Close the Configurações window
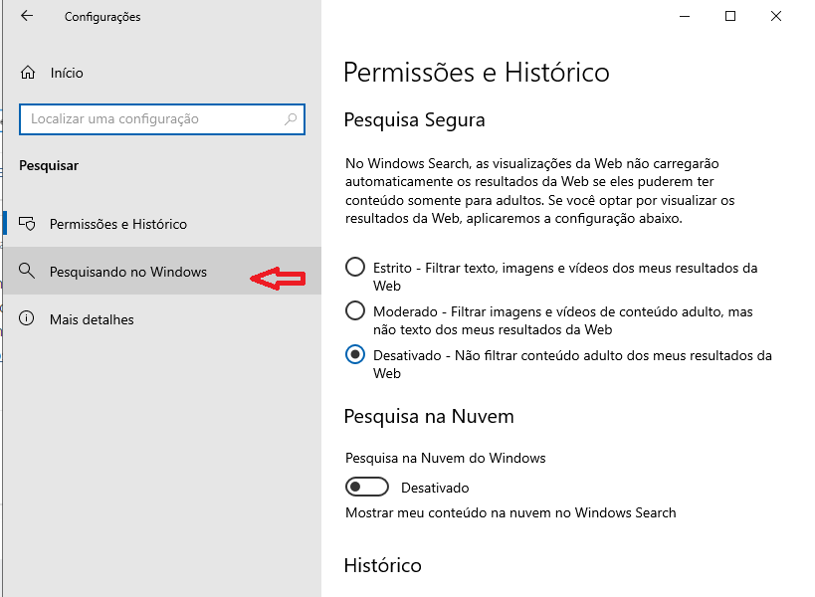 [x=776, y=16]
